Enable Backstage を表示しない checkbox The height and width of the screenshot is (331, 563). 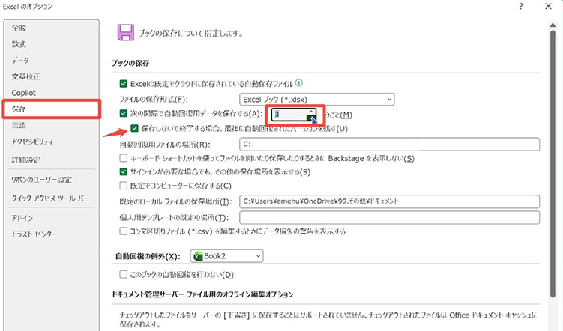coord(124,158)
